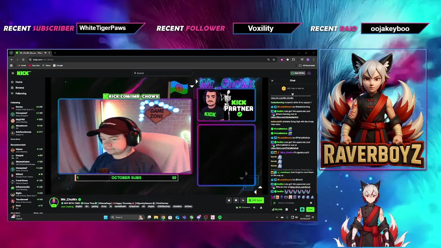Screen dimensions: 441x248
Task: Show hidden system tray icons chevron
Action: 277,217
